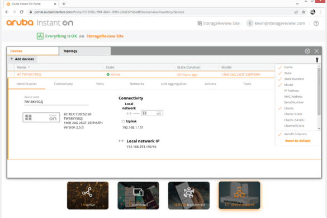Click the Device name input field
The image size is (327, 218).
click(x=56, y=102)
